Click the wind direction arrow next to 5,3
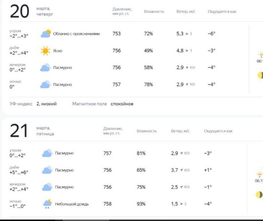Viewport: 263px width, 221px height. click(187, 34)
